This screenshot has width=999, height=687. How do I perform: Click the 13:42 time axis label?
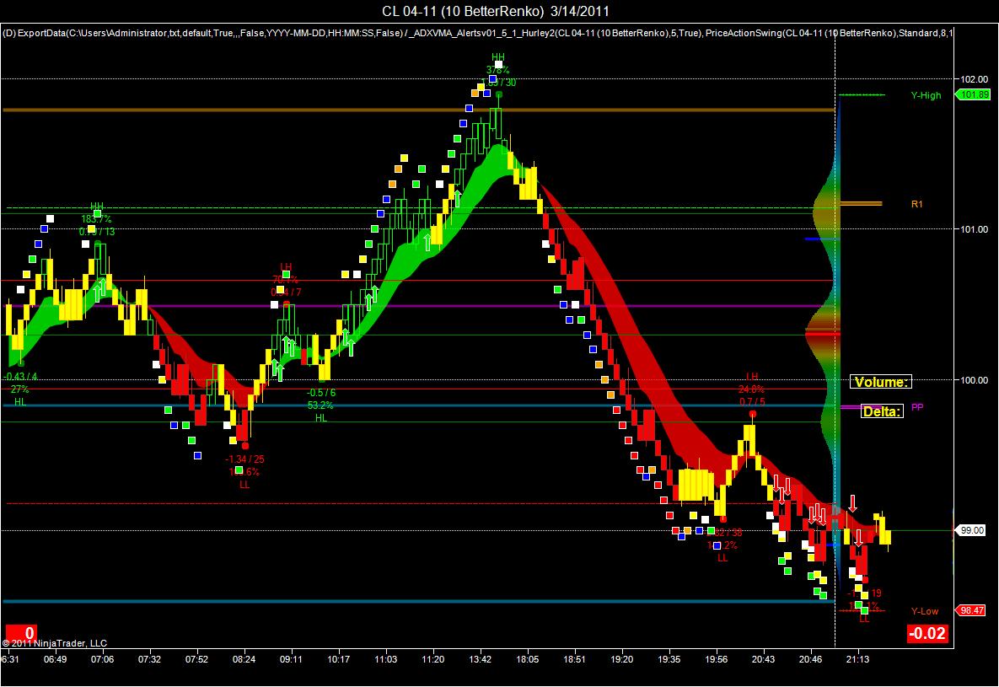tap(480, 659)
